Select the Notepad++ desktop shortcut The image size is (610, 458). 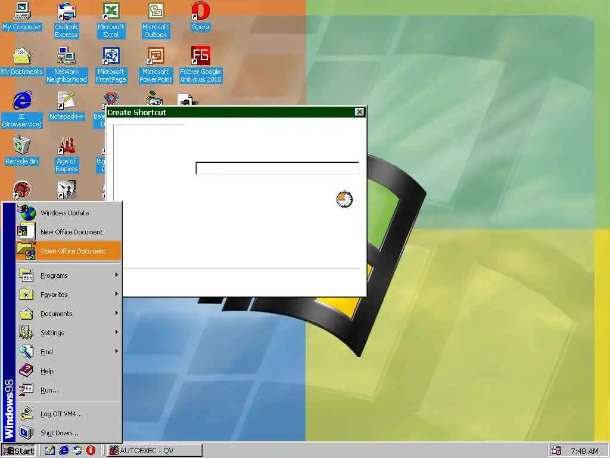click(67, 106)
